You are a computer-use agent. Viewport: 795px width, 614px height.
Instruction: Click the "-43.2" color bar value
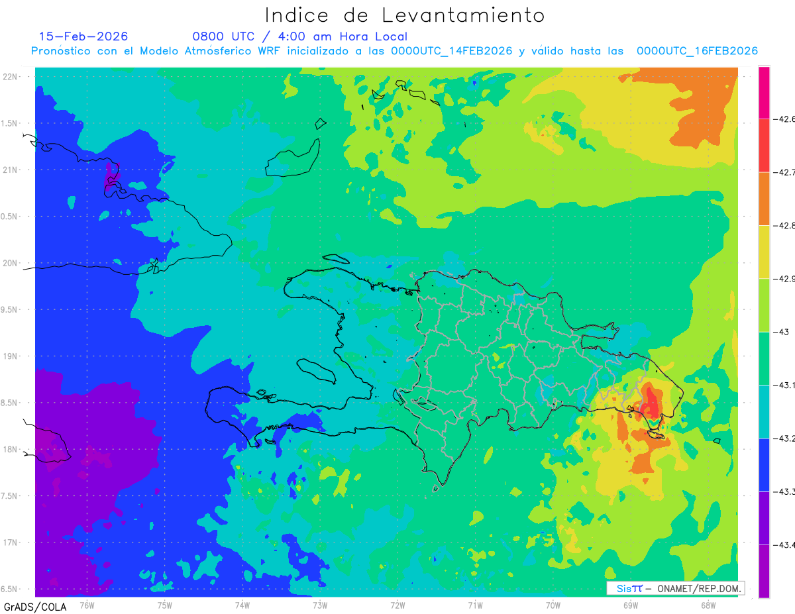(x=784, y=438)
